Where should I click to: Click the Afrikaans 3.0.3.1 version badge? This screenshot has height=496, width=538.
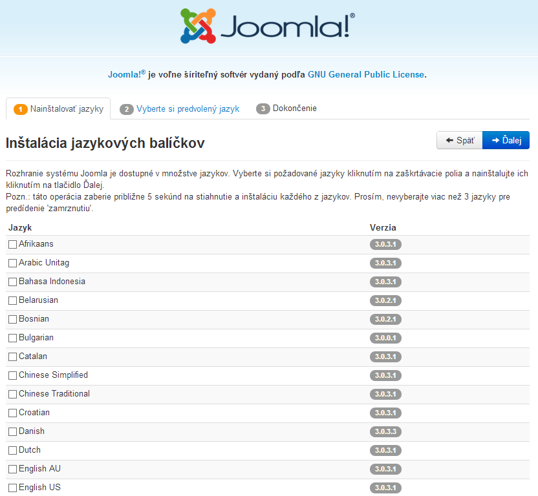tap(385, 244)
